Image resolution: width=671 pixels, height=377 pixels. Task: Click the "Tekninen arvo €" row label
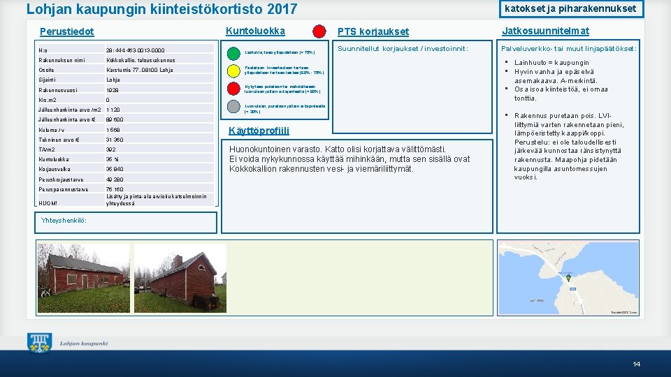tap(59, 140)
